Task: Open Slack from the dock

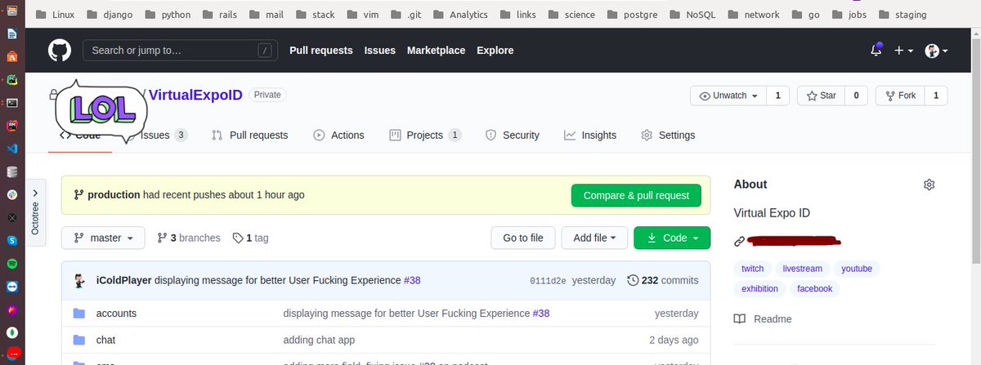Action: 12,195
